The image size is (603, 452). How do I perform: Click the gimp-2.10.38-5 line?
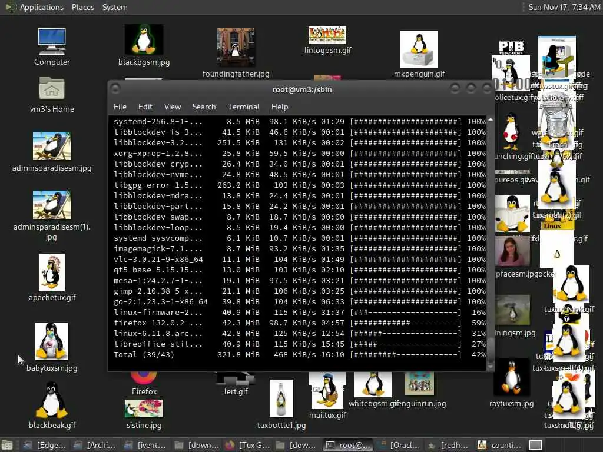[300, 291]
